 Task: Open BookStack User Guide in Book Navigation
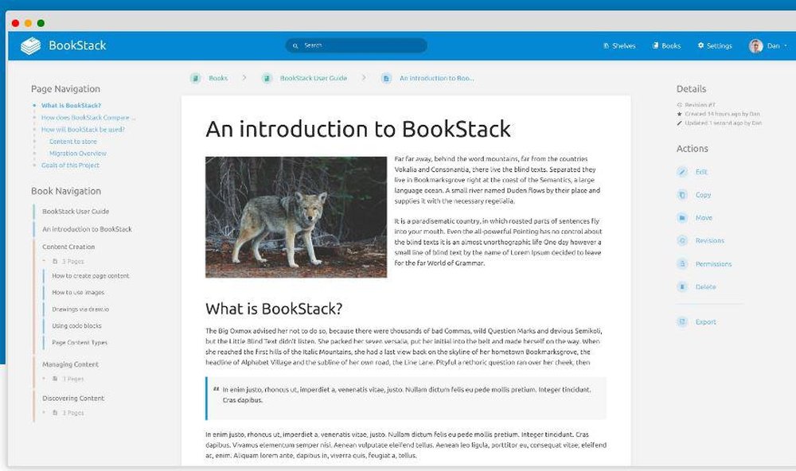coord(76,212)
